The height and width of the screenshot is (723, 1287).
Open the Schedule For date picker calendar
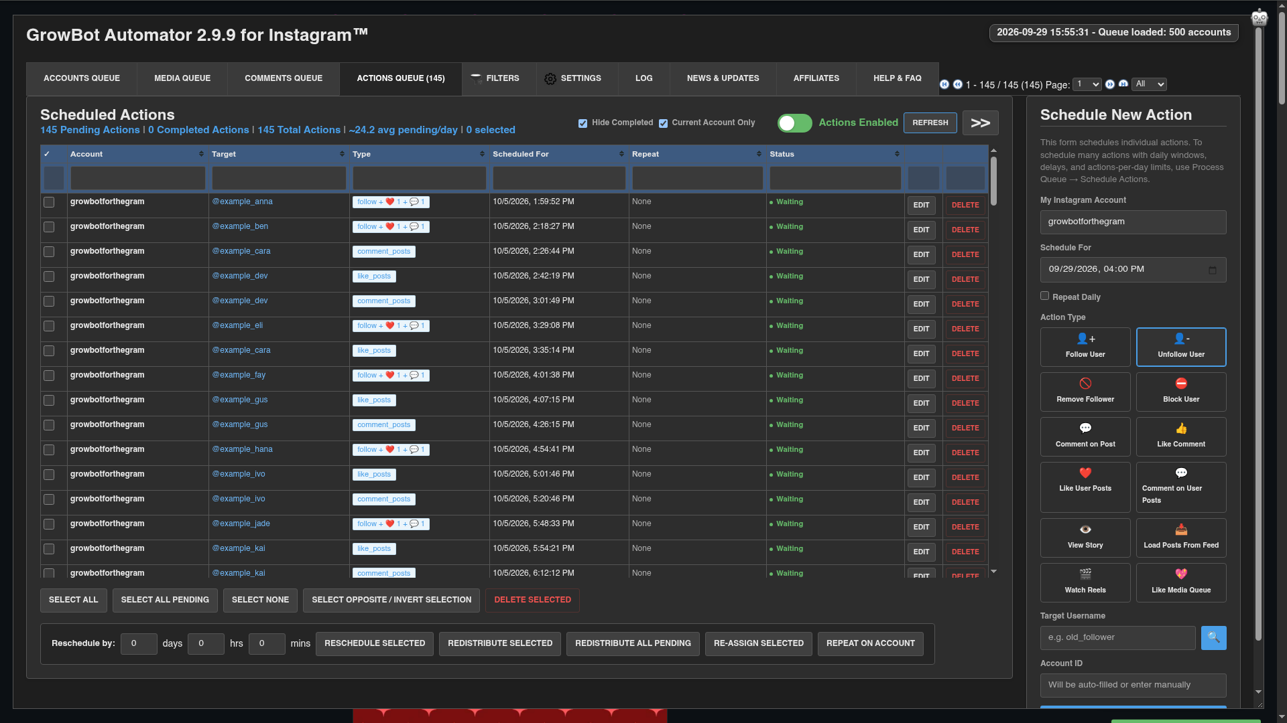[x=1213, y=270]
